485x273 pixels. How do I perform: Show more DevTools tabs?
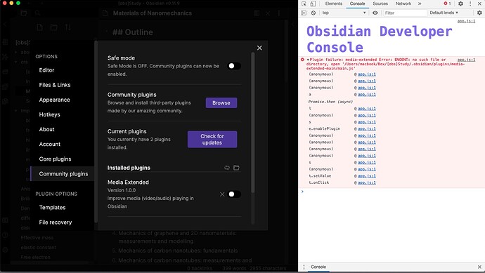point(420,4)
